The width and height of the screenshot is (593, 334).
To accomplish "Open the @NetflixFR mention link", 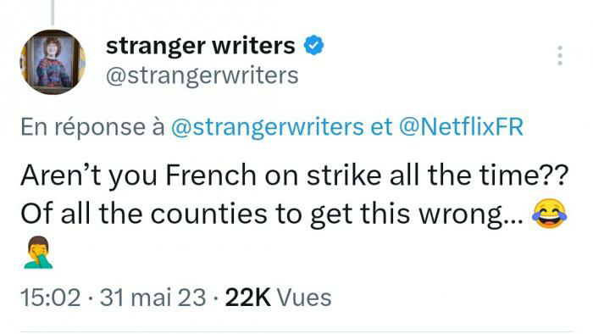I will coord(462,126).
